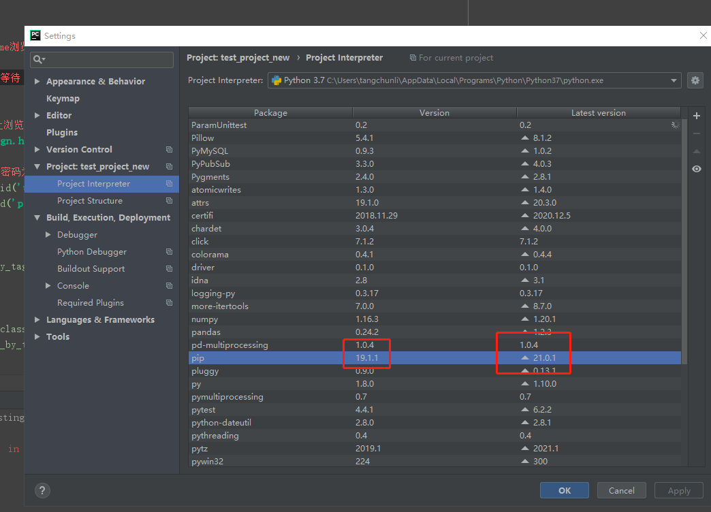Click the settings search input field
711x512 pixels.
[x=101, y=59]
